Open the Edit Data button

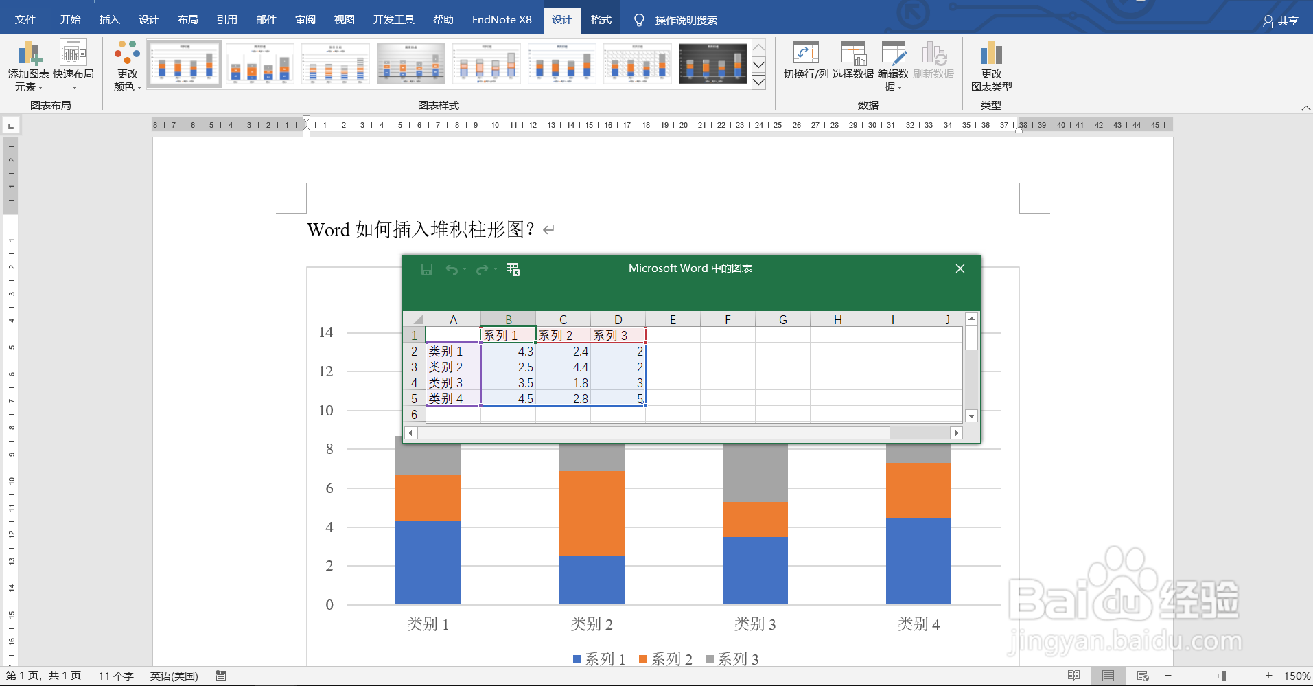[x=893, y=66]
